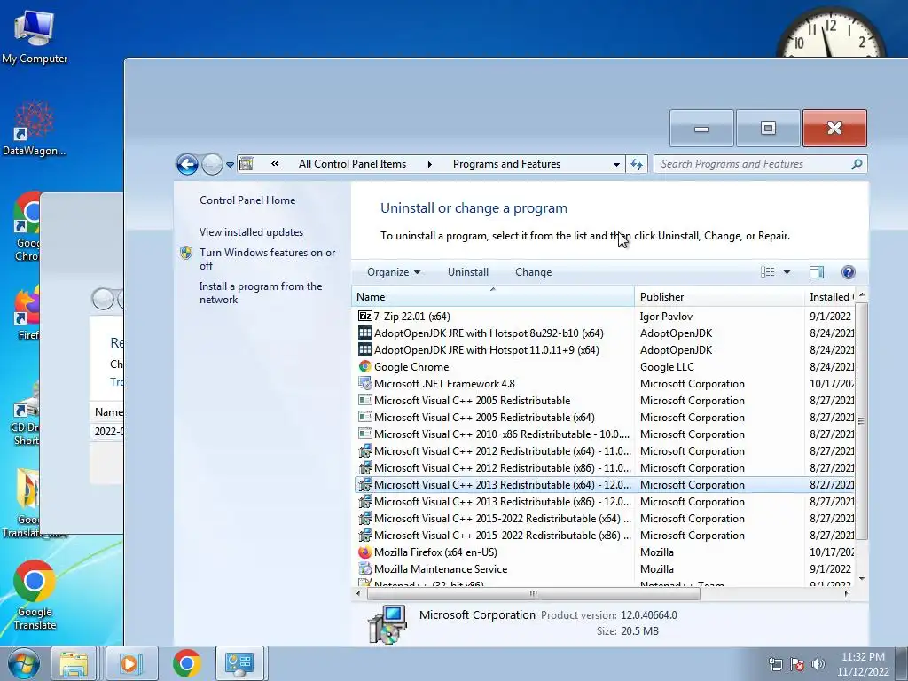Image resolution: width=908 pixels, height=681 pixels.
Task: Open DataWagon desktop shortcut
Action: click(34, 129)
